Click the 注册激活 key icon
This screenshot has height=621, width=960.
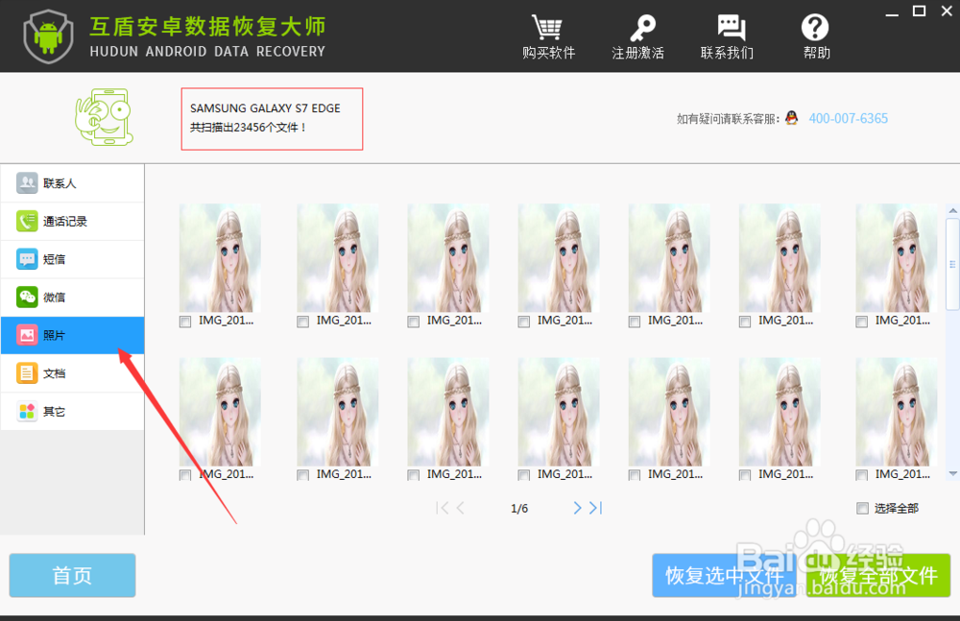(641, 28)
